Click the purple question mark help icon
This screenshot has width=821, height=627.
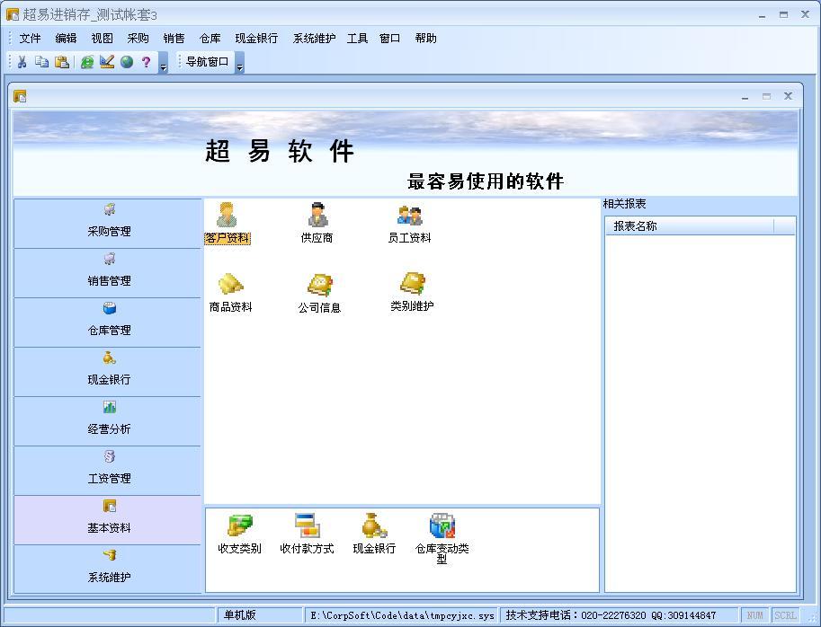146,62
